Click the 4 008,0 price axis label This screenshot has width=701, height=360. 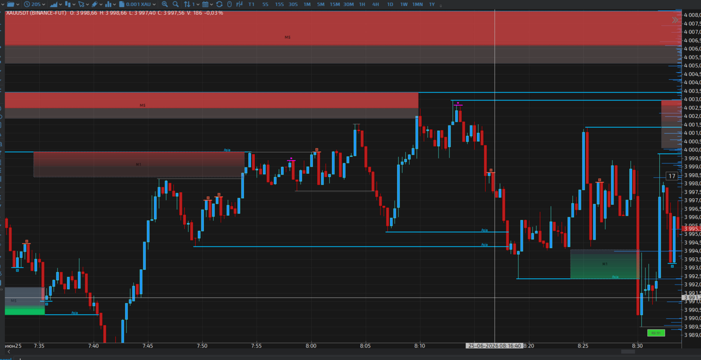pos(692,15)
